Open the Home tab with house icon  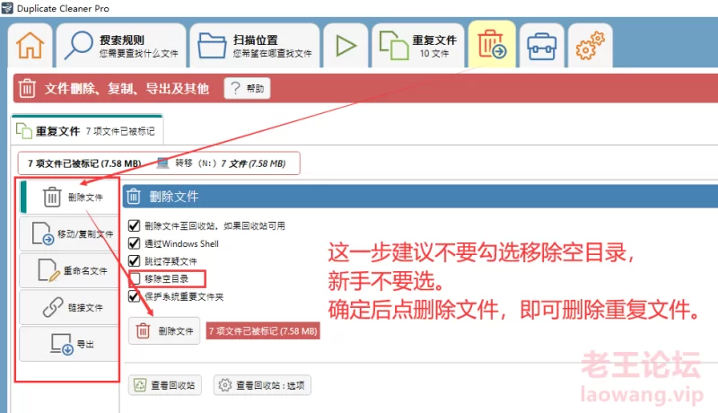31,45
